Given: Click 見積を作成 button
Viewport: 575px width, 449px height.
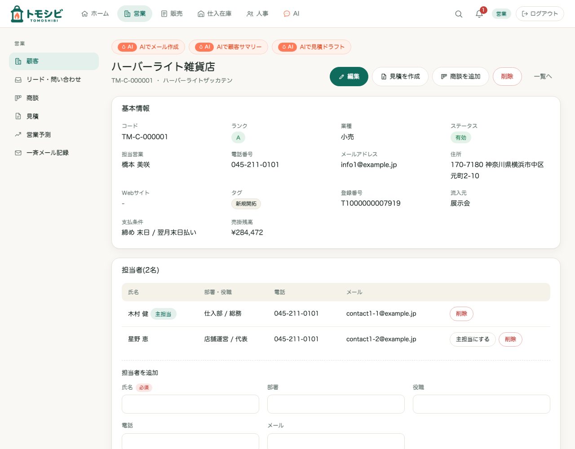Looking at the screenshot, I should click(x=400, y=77).
